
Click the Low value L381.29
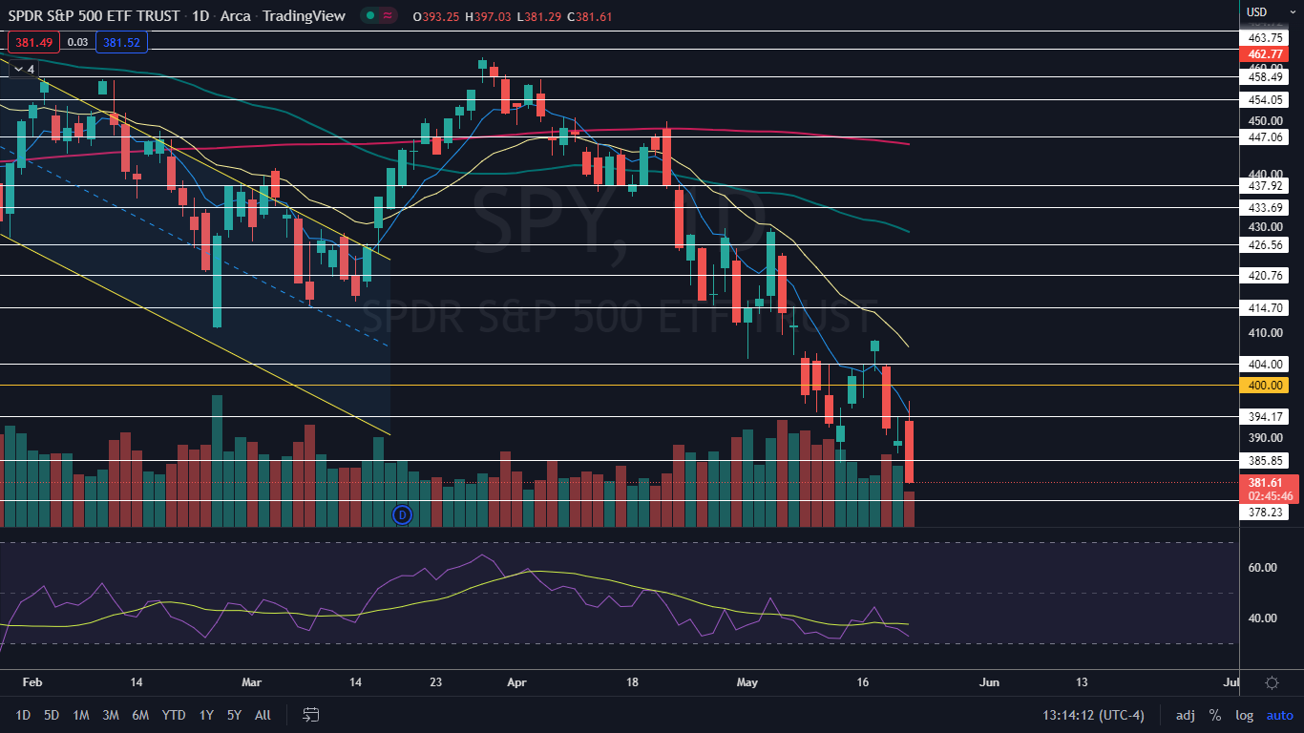[x=539, y=16]
